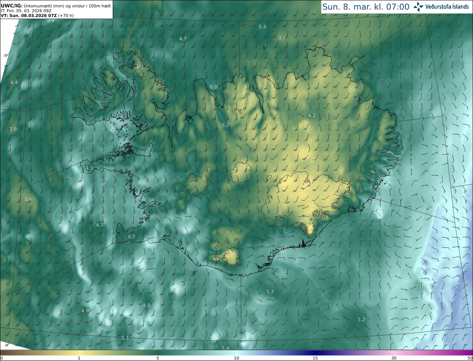Click the 5.7 value in north-central Iceland
Image resolution: width=473 pixels, height=361 pixels.
(225, 126)
